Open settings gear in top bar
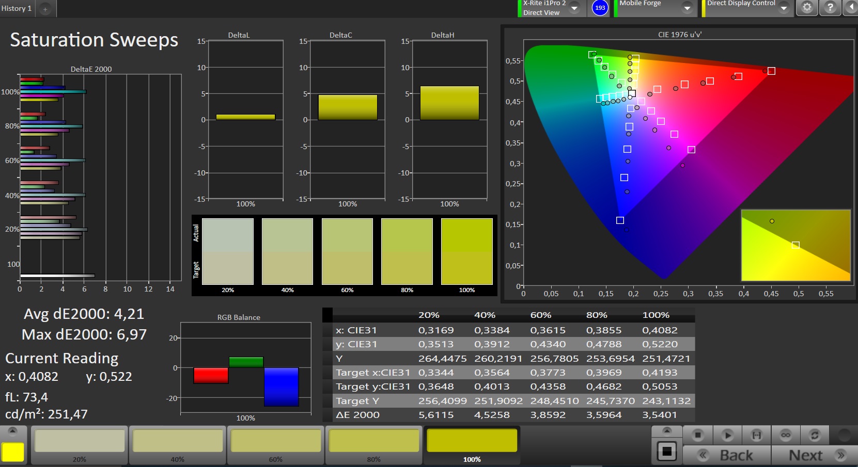Image resolution: width=858 pixels, height=467 pixels. click(807, 7)
